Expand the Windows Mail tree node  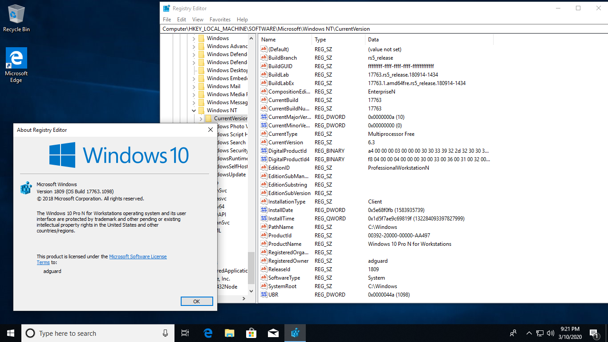[194, 86]
